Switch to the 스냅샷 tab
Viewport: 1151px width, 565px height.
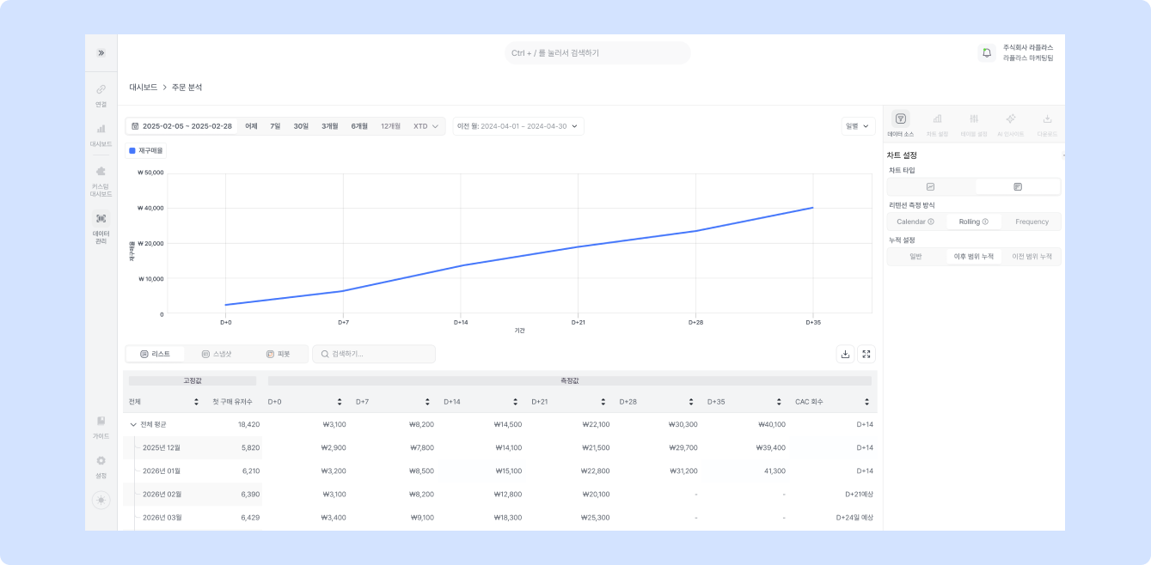pyautogui.click(x=216, y=354)
